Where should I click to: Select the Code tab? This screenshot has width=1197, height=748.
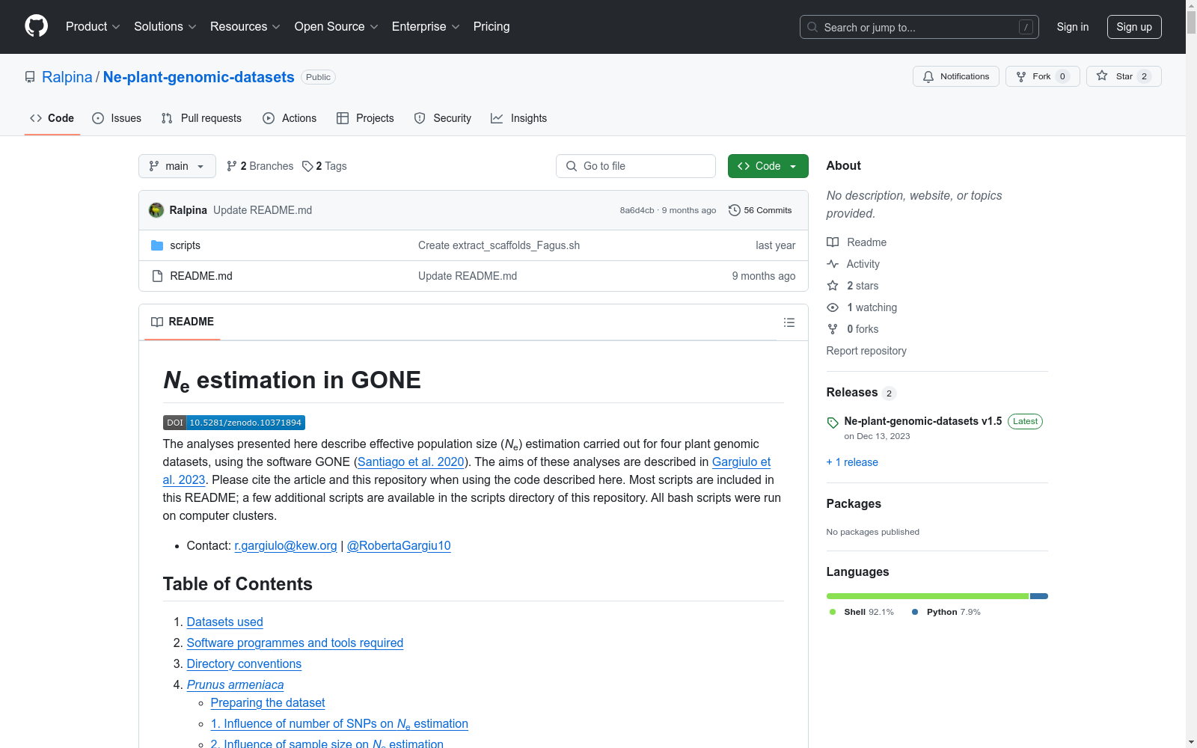[52, 118]
